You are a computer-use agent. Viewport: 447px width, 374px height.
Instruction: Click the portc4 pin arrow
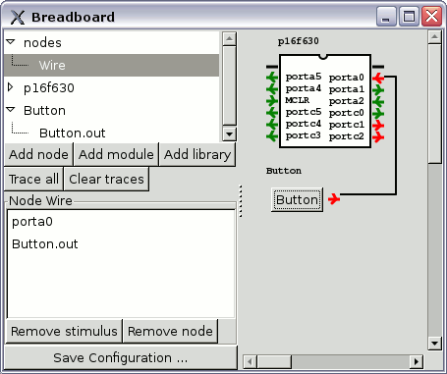coord(272,125)
